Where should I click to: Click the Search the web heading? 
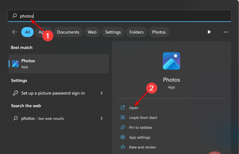pos(26,106)
